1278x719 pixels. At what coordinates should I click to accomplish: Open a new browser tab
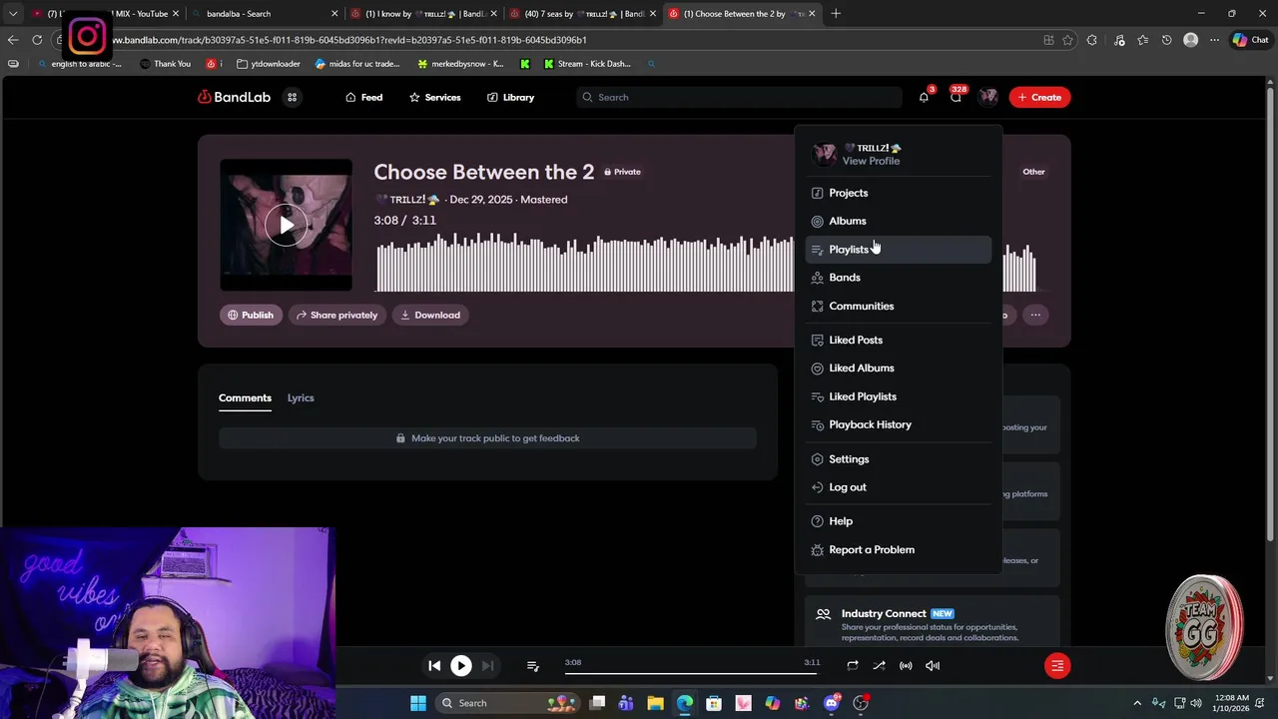(x=836, y=14)
